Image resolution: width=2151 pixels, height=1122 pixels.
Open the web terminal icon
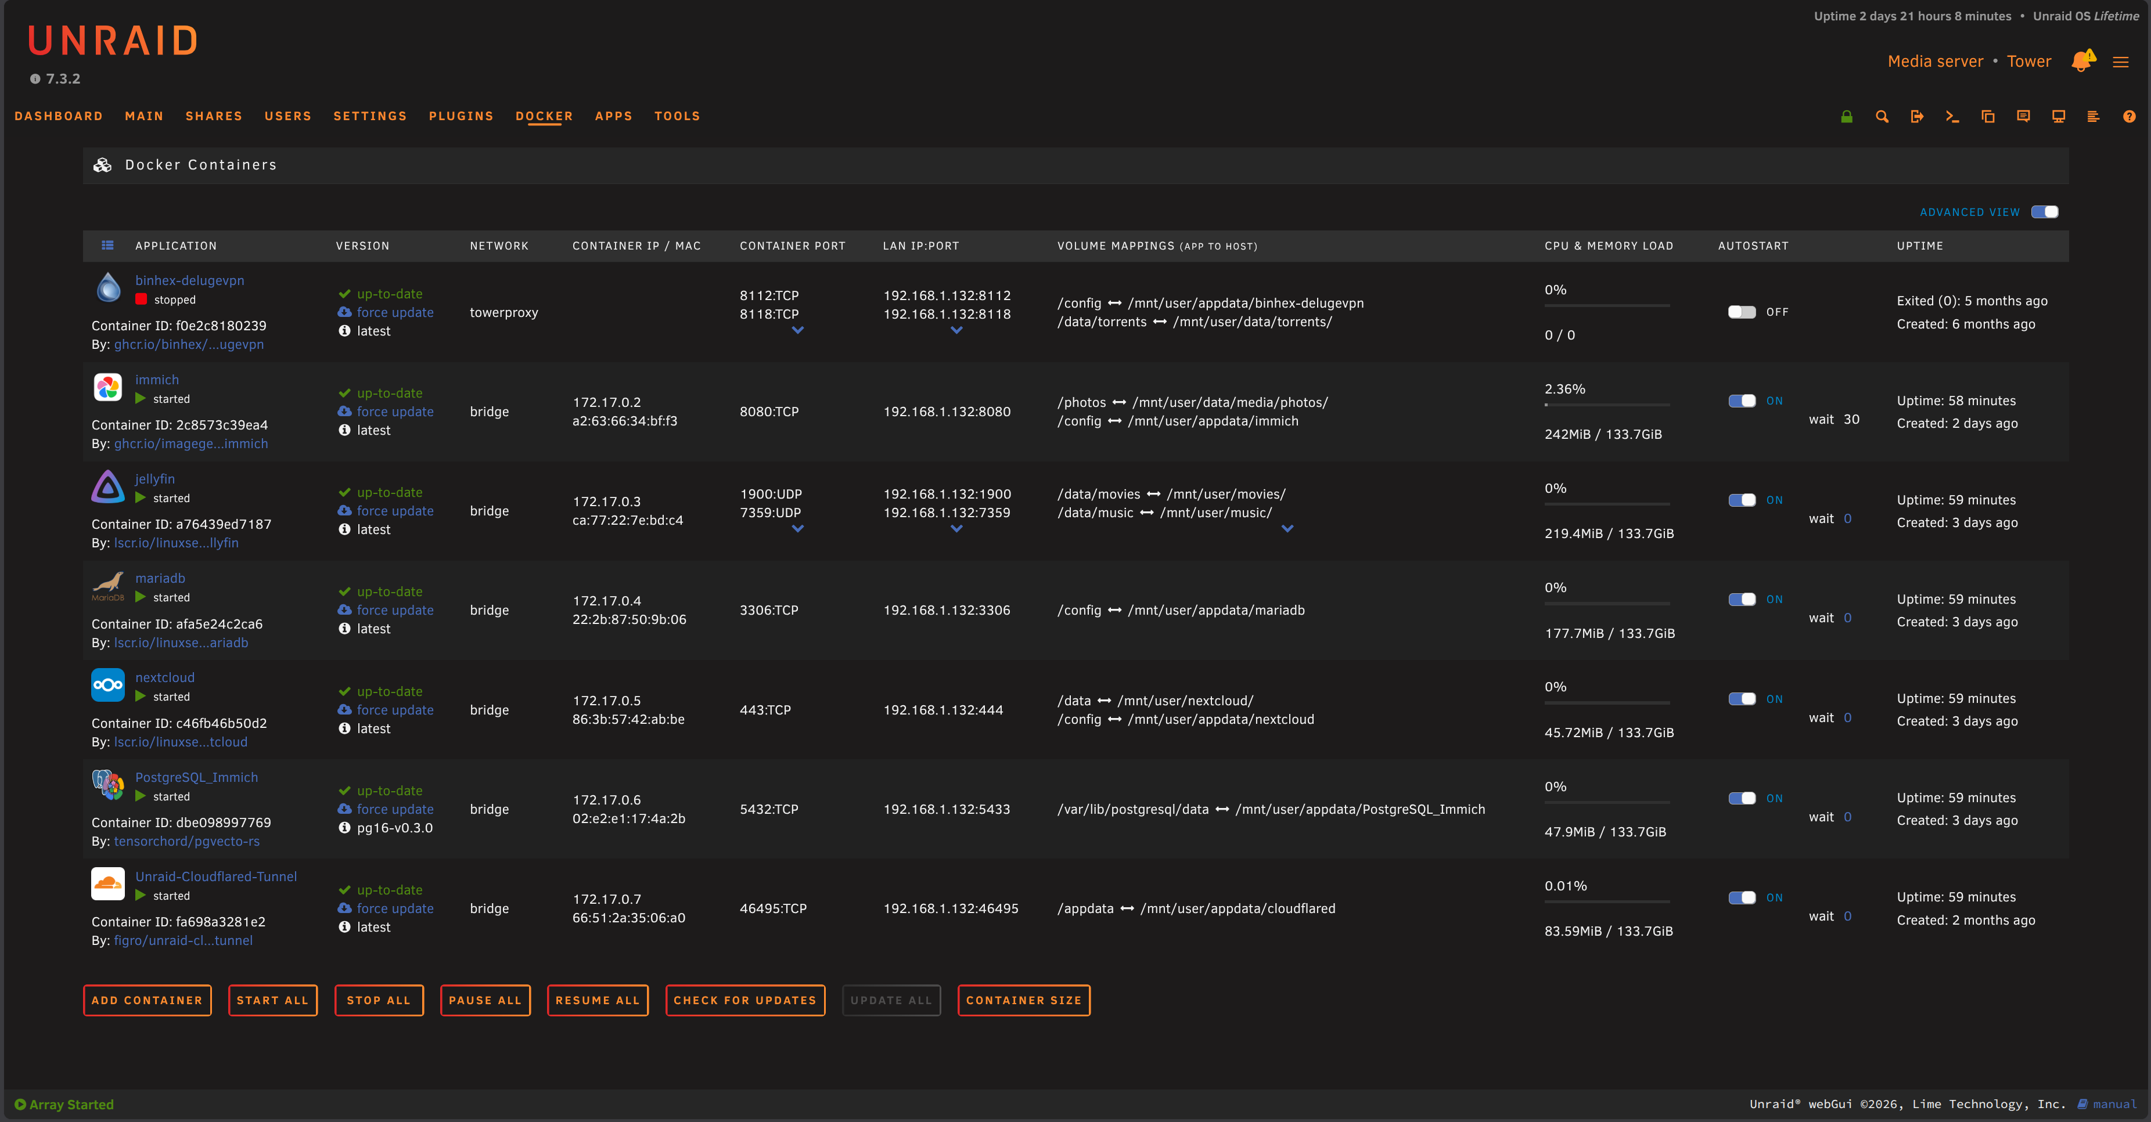point(1952,117)
